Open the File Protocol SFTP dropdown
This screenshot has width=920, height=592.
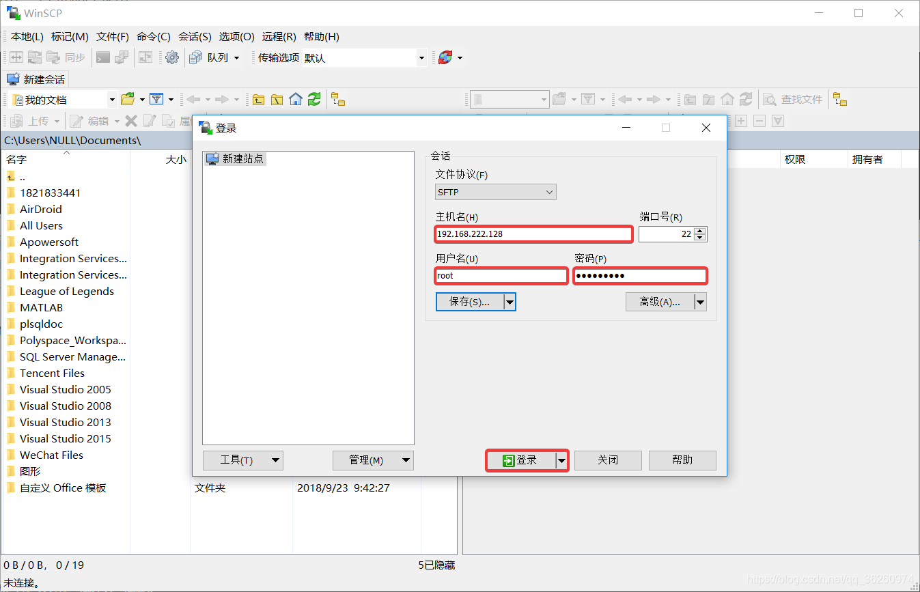click(x=496, y=192)
